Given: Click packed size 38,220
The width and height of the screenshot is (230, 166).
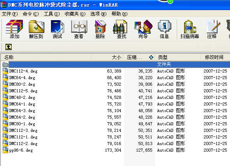Looking at the screenshot, I should pyautogui.click(x=145, y=78).
